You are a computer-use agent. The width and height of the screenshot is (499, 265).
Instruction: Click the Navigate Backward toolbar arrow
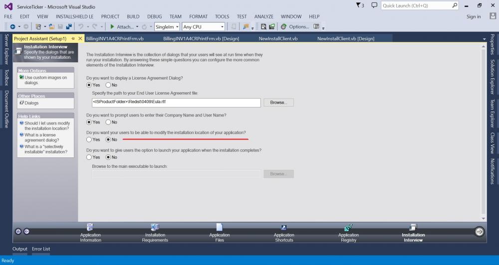point(13,27)
